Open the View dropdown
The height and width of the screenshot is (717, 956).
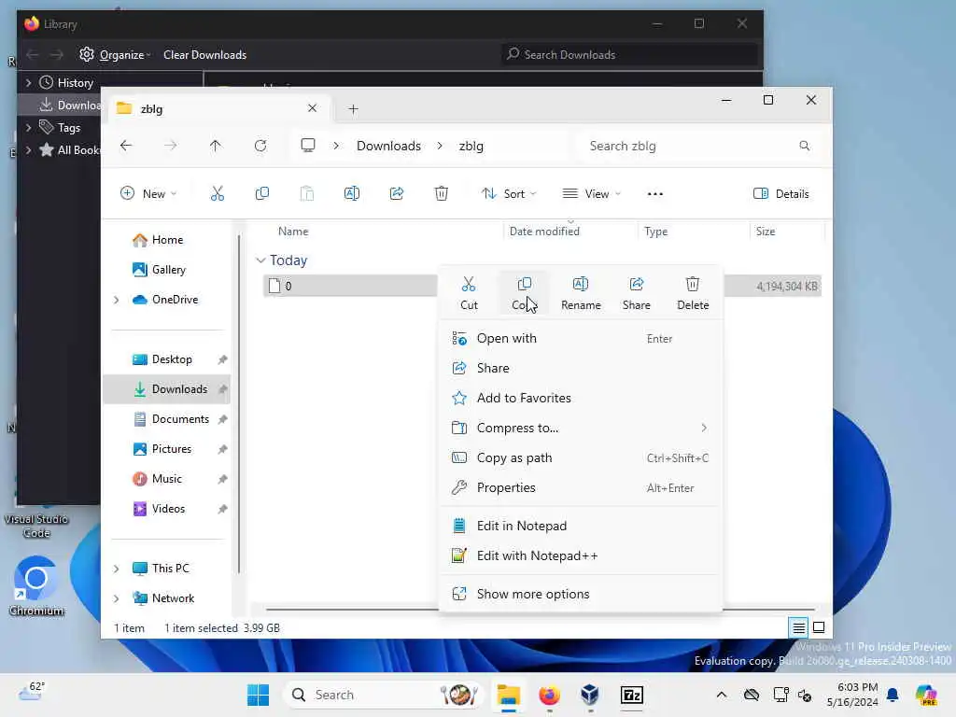(591, 194)
